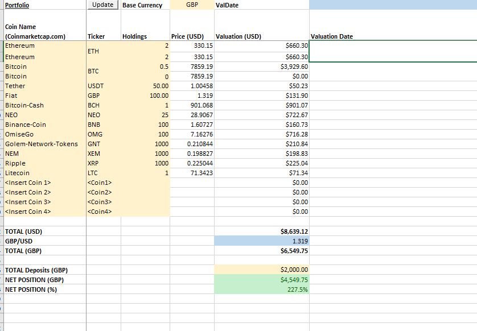Click the selected empty Valuation Date cell
This screenshot has width=477, height=331.
click(x=393, y=51)
